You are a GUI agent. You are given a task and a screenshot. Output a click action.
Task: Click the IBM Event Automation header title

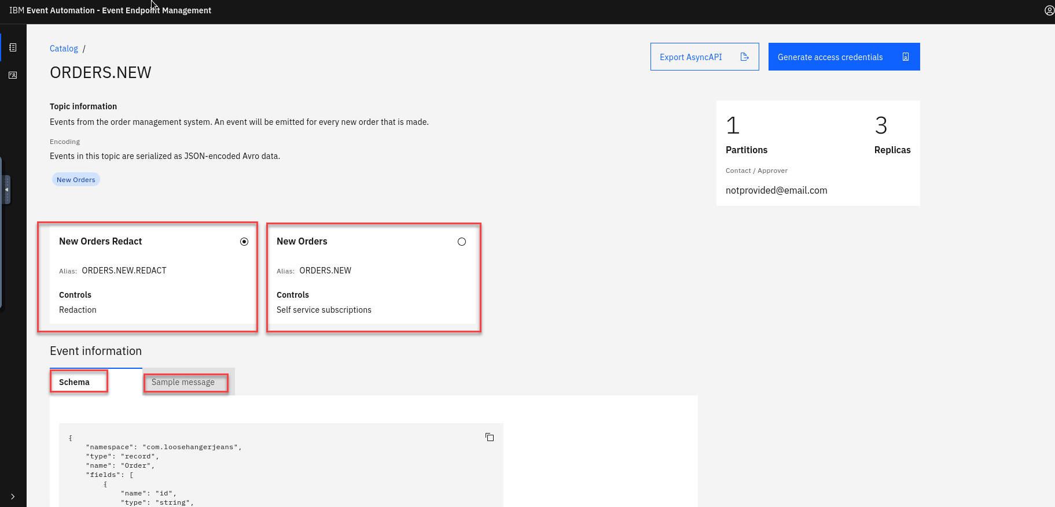click(x=110, y=10)
